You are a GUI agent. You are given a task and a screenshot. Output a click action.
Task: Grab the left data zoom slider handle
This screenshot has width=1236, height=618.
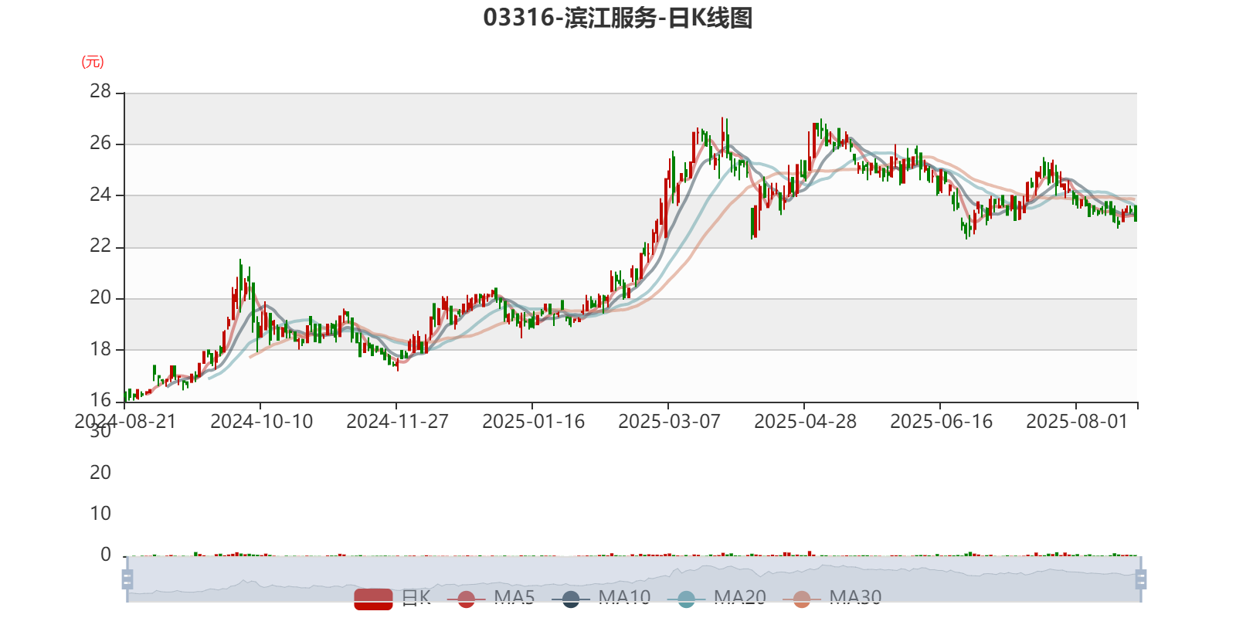(127, 579)
